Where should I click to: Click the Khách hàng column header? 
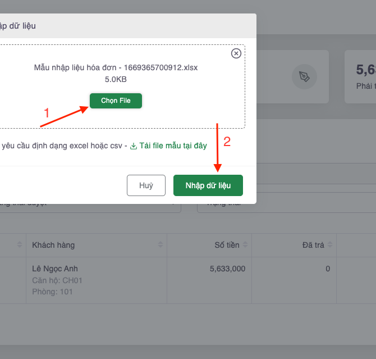coord(54,245)
